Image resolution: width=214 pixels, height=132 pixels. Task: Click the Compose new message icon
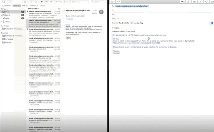click(10, 2)
